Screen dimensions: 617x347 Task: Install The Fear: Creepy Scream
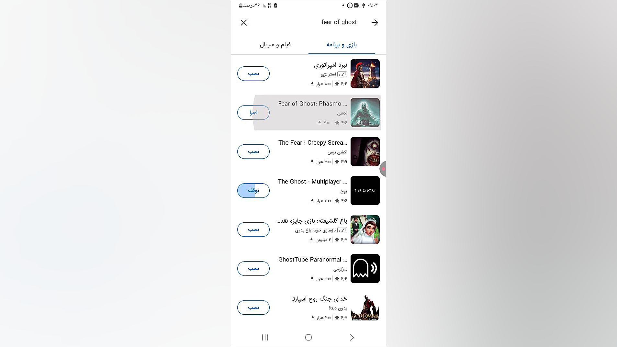(x=253, y=151)
